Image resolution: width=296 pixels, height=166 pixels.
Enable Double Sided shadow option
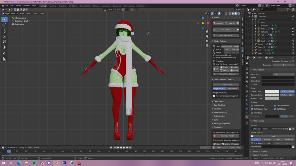click(x=252, y=105)
